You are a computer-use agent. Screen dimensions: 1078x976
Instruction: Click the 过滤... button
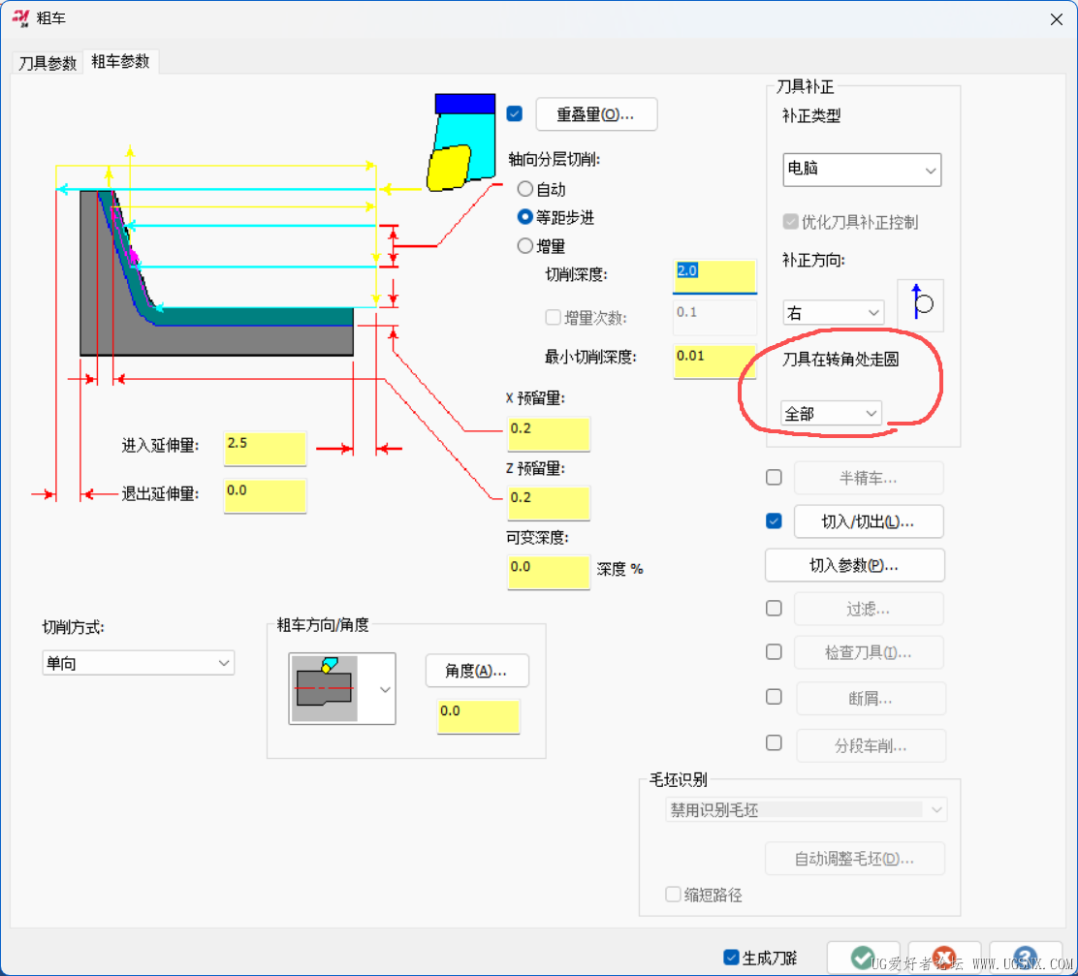pyautogui.click(x=869, y=609)
